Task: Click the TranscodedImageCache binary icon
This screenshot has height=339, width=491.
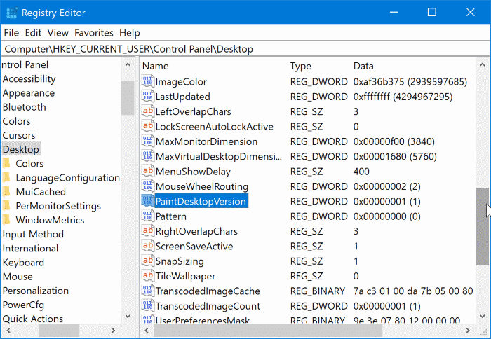Action: [x=147, y=291]
